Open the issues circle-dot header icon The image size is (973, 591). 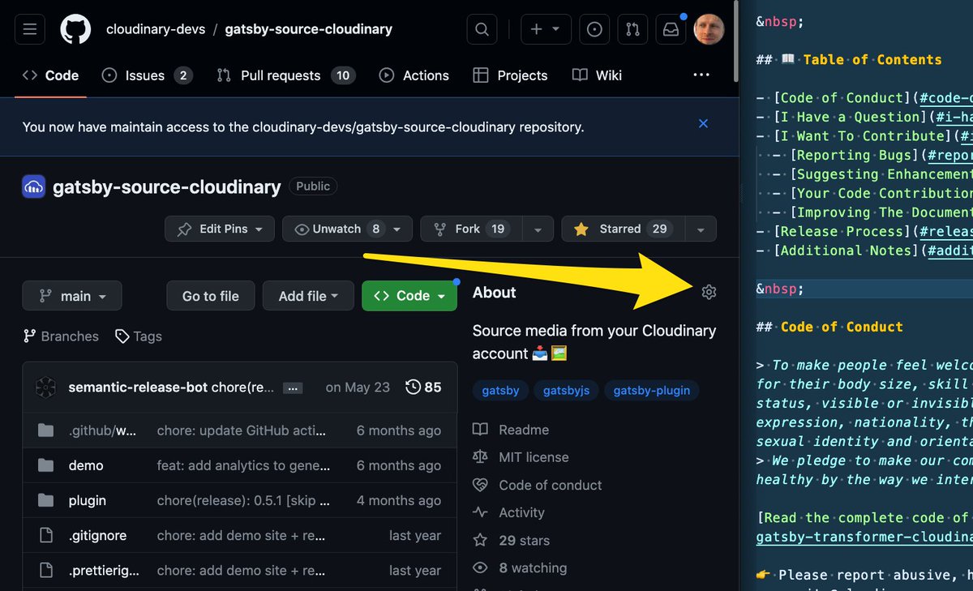click(x=594, y=30)
